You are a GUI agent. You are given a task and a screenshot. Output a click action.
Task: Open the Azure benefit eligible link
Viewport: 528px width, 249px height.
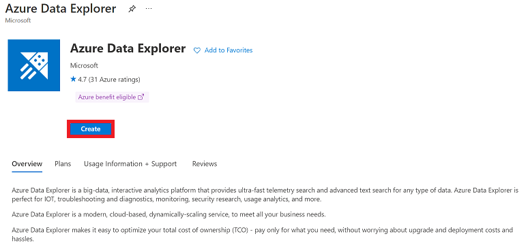[x=107, y=97]
